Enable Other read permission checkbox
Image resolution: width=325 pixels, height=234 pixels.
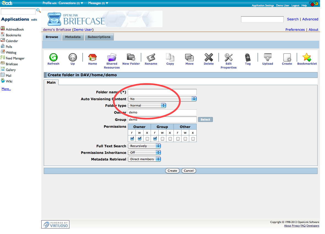[x=178, y=138]
